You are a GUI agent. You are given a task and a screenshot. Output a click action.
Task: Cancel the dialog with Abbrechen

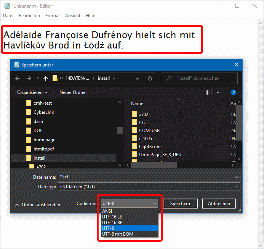tap(219, 204)
